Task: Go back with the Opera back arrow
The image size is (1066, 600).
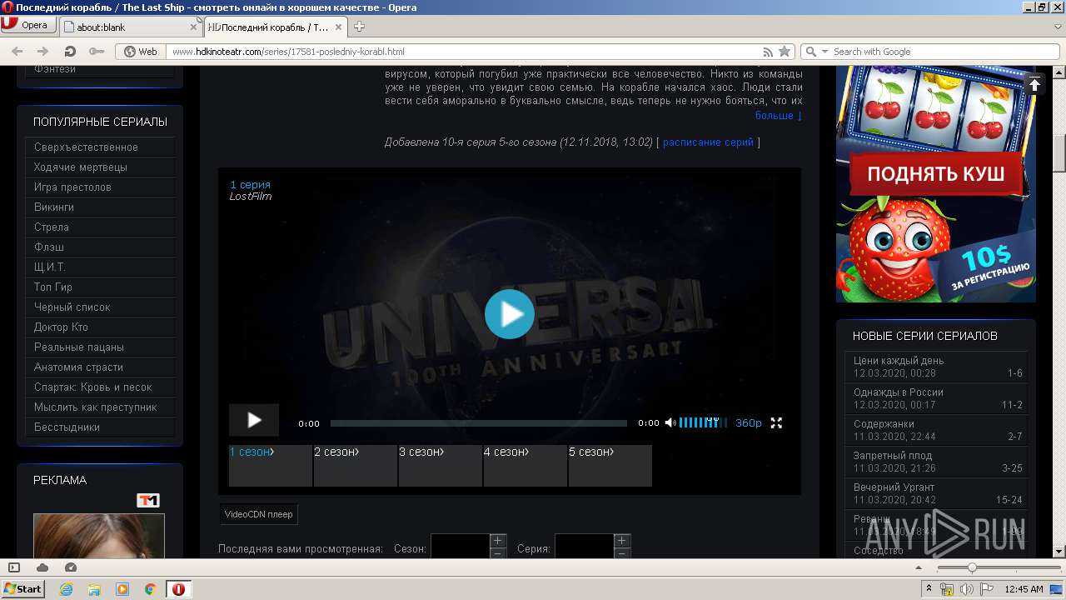Action: pos(17,51)
